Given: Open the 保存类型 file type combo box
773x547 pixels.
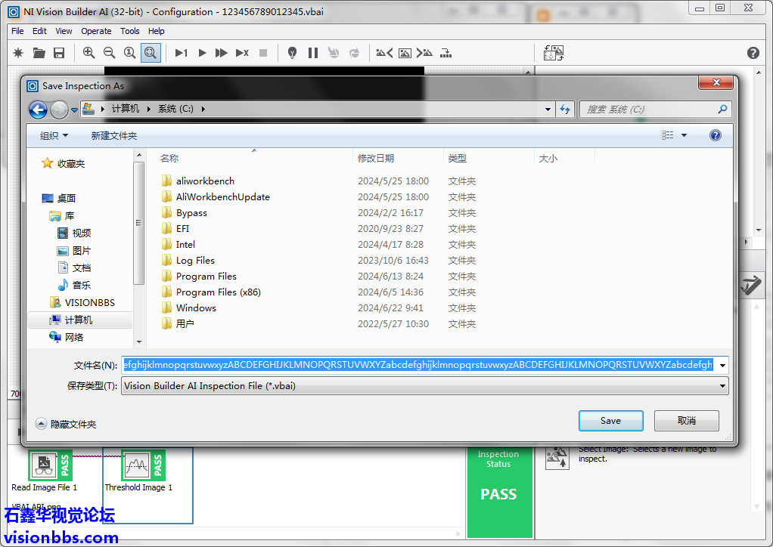Looking at the screenshot, I should 424,386.
